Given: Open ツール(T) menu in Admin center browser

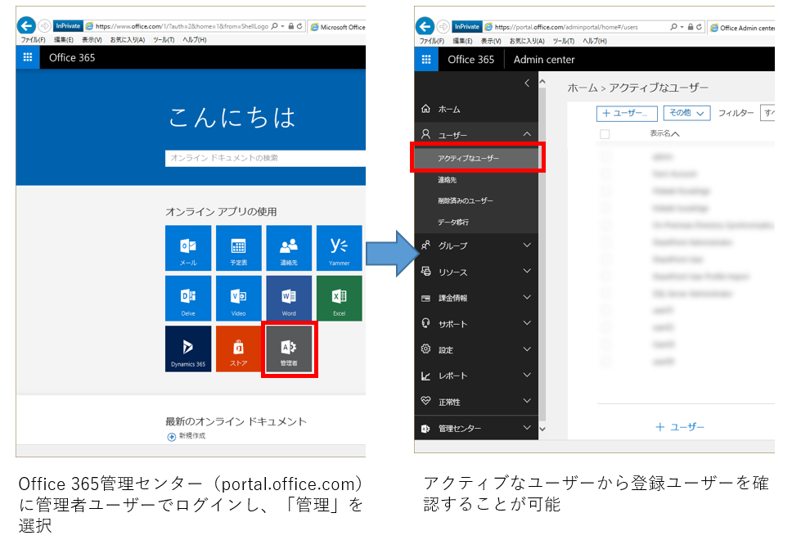Looking at the screenshot, I should click(564, 41).
